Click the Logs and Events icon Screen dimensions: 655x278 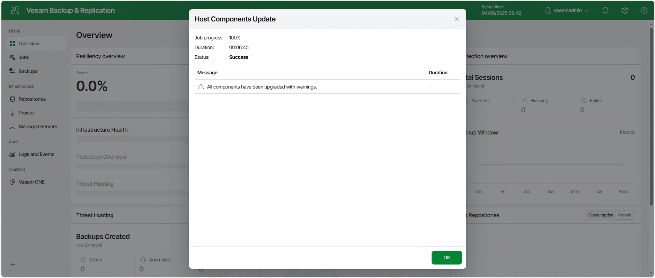[12, 154]
